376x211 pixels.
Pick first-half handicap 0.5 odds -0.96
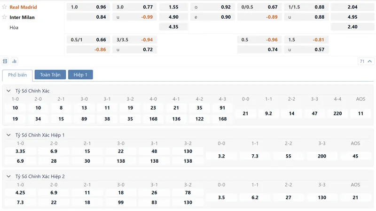click(259, 40)
